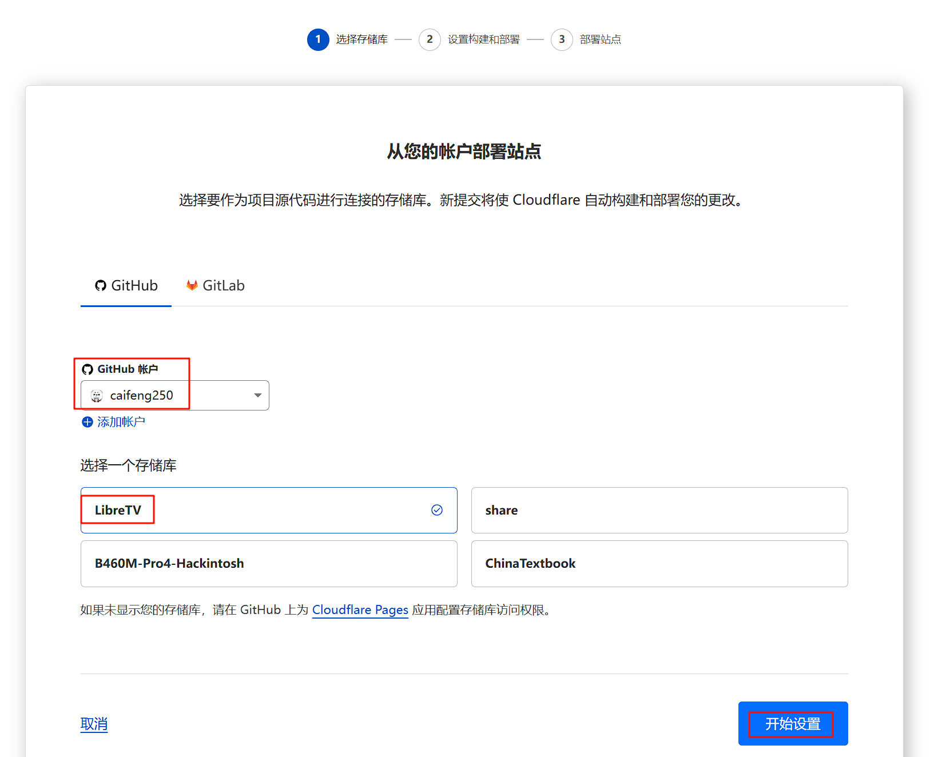Image resolution: width=930 pixels, height=757 pixels.
Task: Click the 部署站点 step label
Action: pos(601,39)
